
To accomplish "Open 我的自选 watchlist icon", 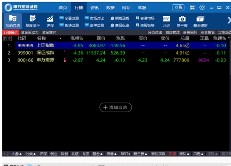I will click(13, 21).
